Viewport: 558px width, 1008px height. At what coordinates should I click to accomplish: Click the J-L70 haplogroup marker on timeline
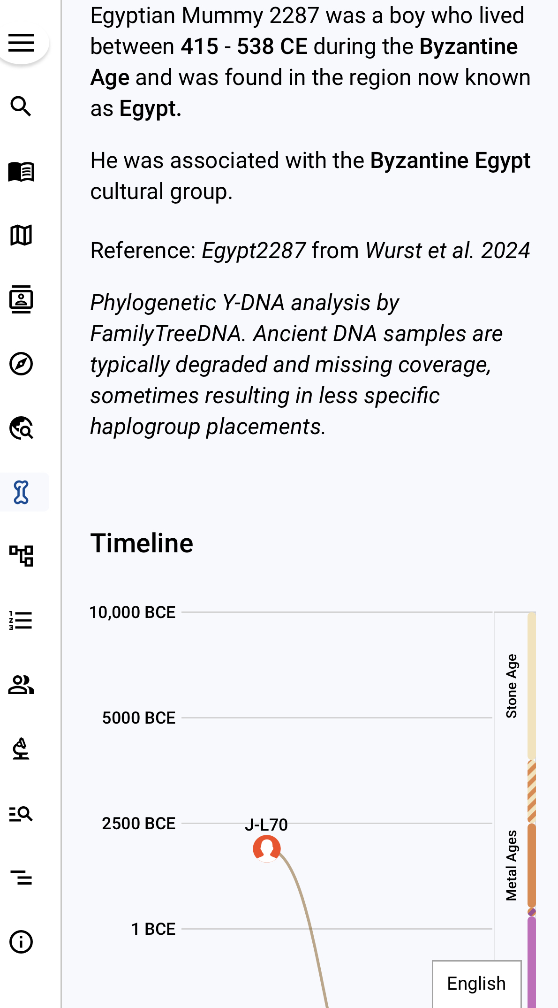267,848
